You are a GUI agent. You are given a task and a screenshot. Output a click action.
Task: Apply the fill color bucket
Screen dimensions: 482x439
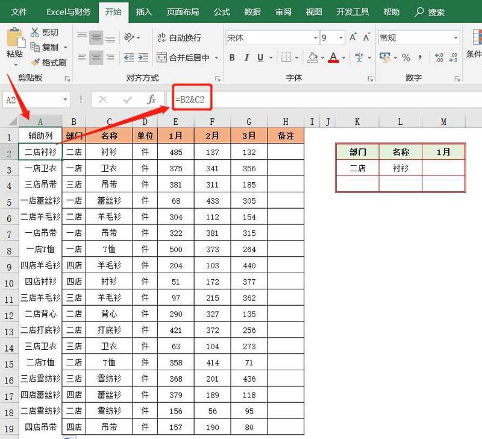pyautogui.click(x=313, y=57)
